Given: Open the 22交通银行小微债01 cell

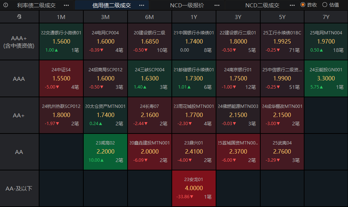Looking at the screenshot, I should click(61, 42).
